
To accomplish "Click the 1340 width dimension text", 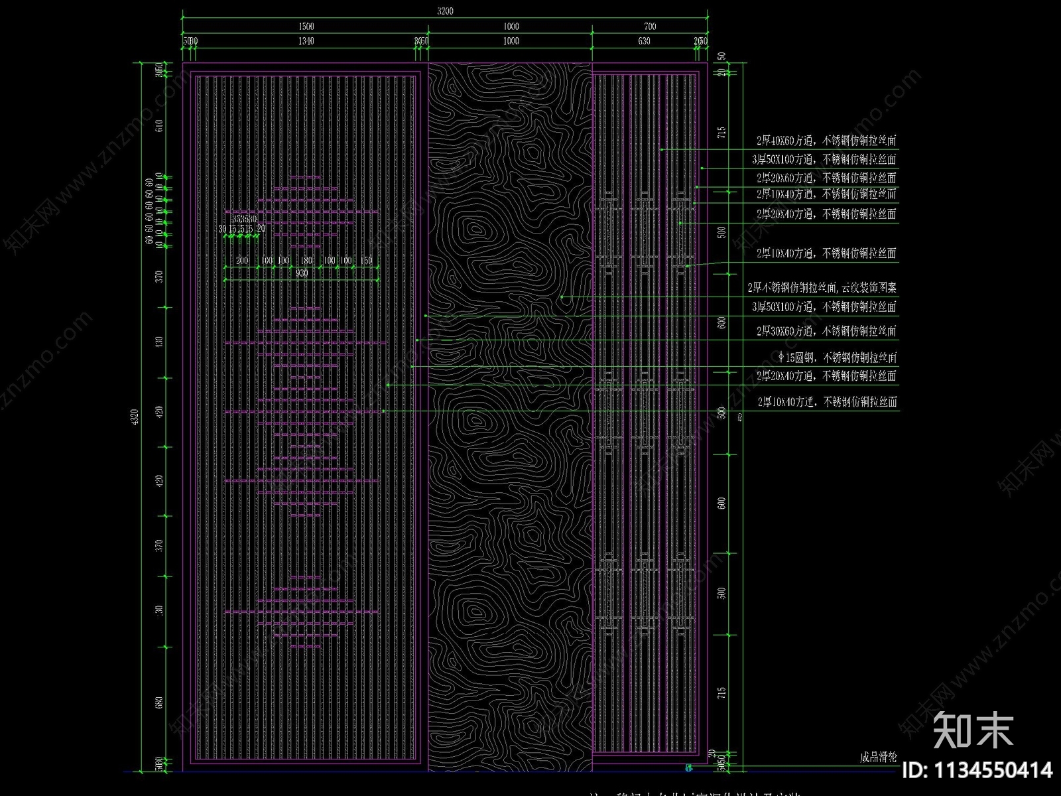I will pyautogui.click(x=306, y=41).
